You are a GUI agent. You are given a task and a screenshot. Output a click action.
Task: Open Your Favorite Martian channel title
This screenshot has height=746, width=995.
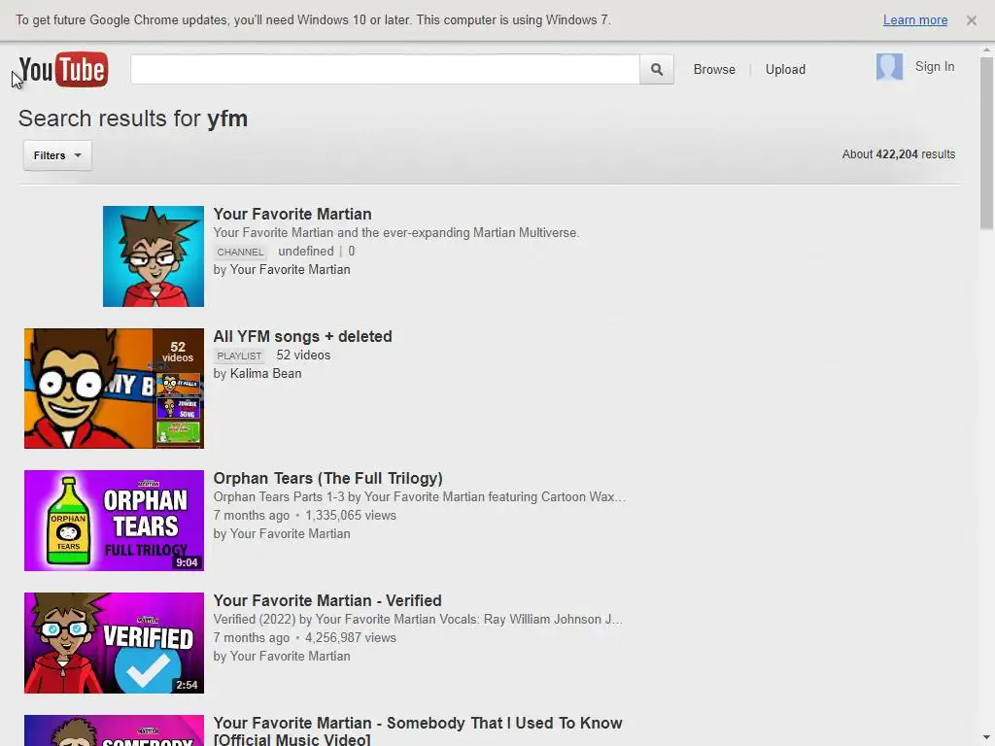[x=292, y=214]
